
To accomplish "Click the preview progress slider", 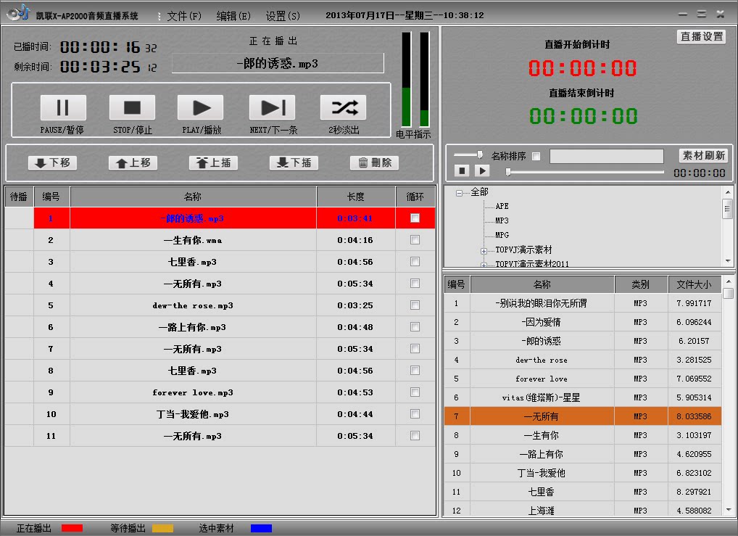I will [x=584, y=172].
